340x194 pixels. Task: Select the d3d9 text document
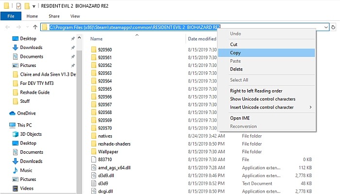click(x=103, y=184)
